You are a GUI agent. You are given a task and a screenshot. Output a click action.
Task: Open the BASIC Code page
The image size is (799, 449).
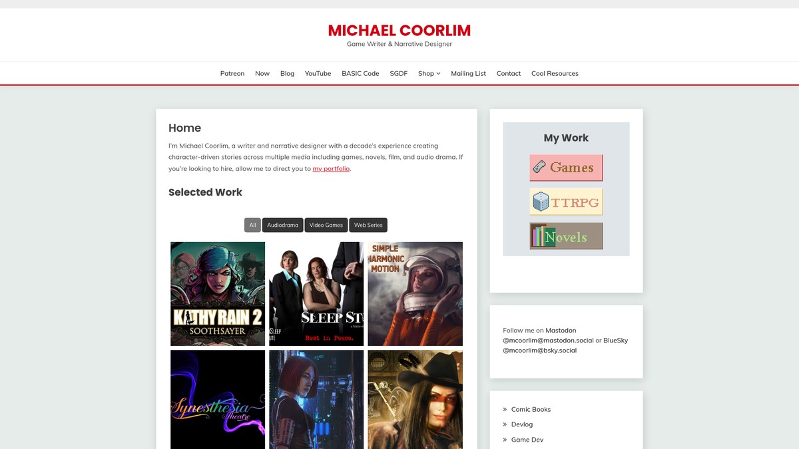(360, 74)
